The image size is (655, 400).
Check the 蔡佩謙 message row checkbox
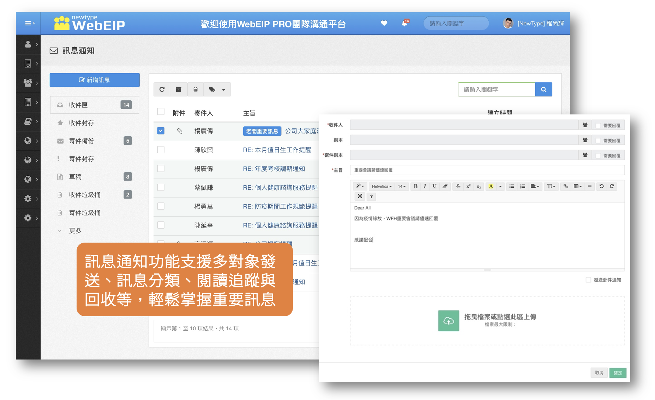161,187
